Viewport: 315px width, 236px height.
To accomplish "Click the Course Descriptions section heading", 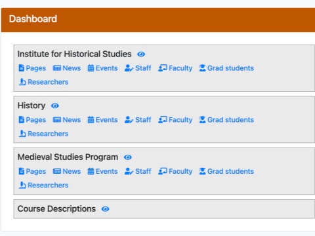I will [56, 208].
